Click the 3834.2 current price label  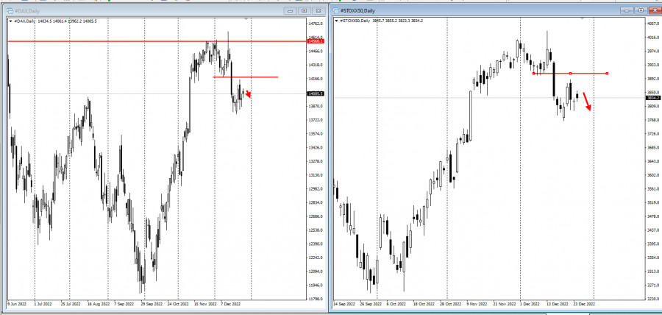(x=653, y=98)
